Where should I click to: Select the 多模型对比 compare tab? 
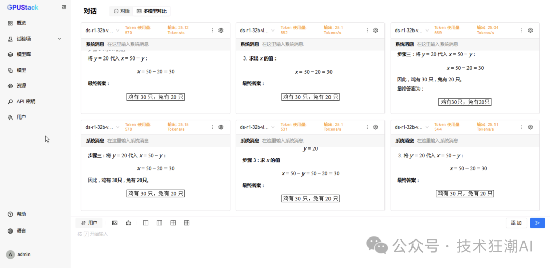point(152,11)
